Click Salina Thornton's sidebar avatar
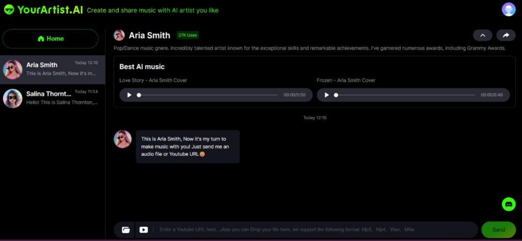Screen dimensions: 522x241 coord(13,98)
